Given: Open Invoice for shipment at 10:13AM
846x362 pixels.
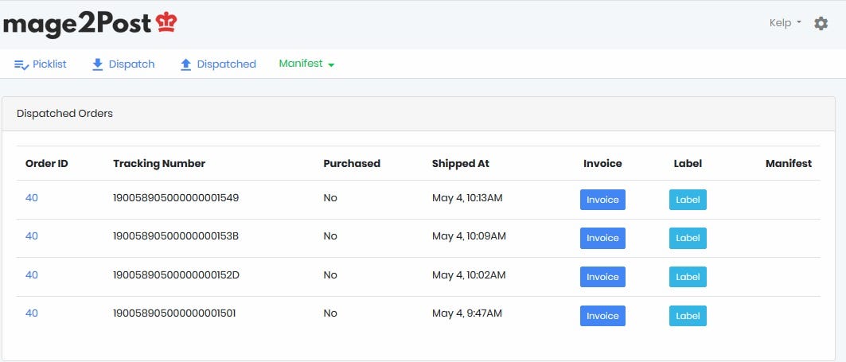Looking at the screenshot, I should pos(602,200).
